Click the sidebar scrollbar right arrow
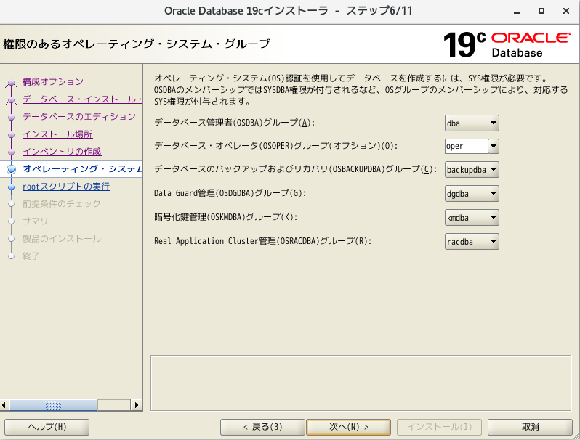 pos(137,405)
